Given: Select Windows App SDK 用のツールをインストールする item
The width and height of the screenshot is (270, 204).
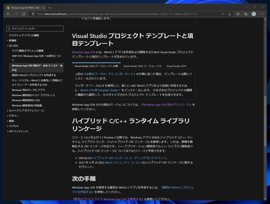Looking at the screenshot, I should [x=36, y=68].
